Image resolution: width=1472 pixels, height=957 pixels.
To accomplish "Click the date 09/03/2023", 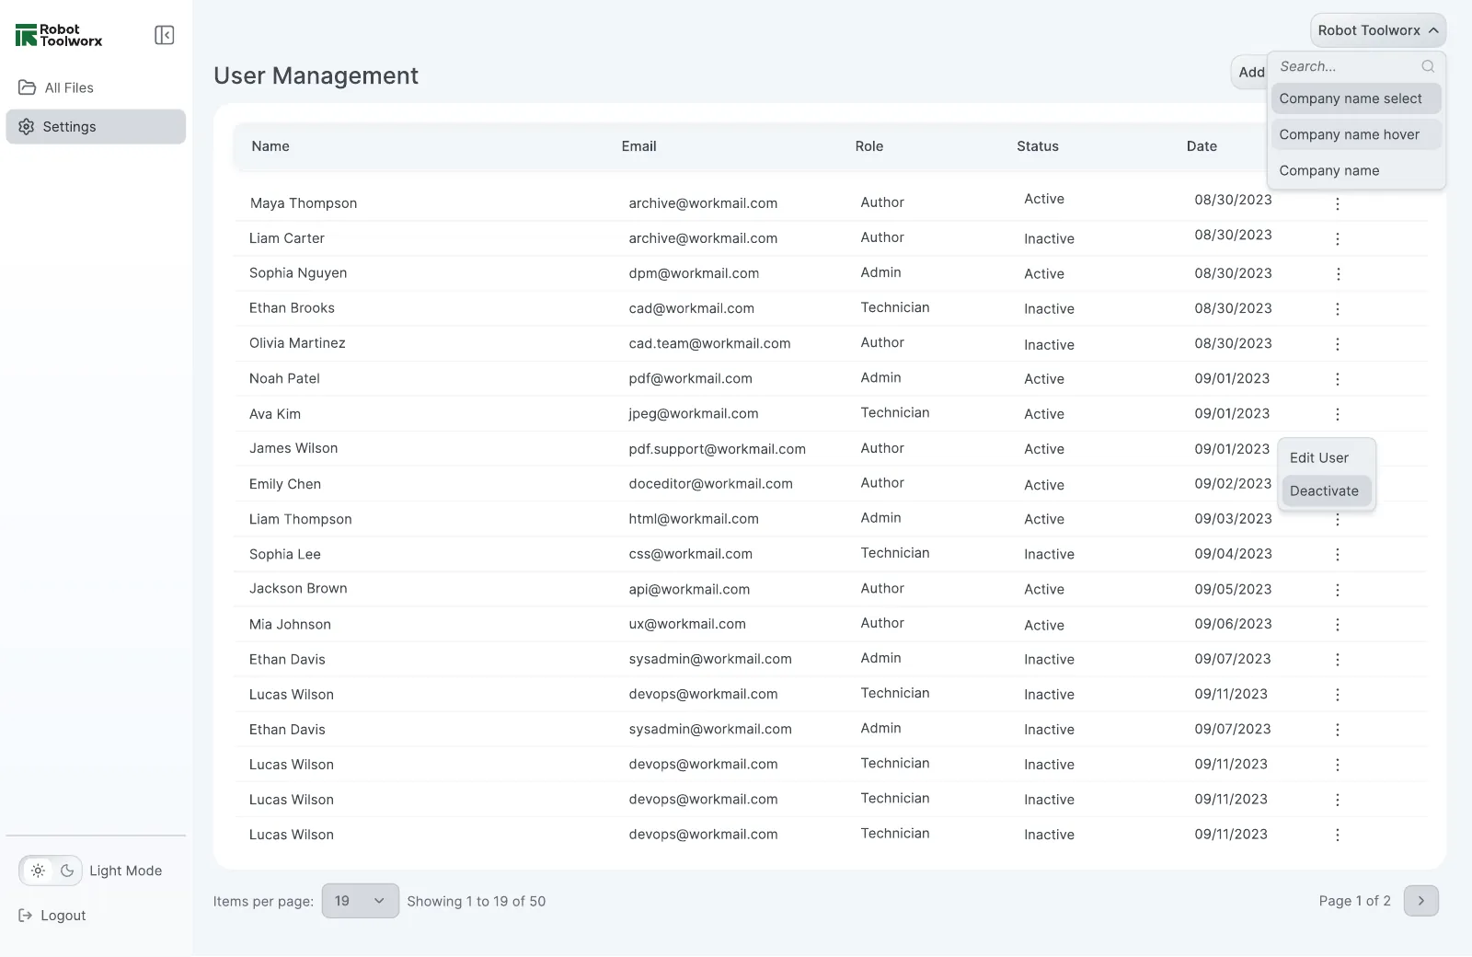I will pos(1233,518).
